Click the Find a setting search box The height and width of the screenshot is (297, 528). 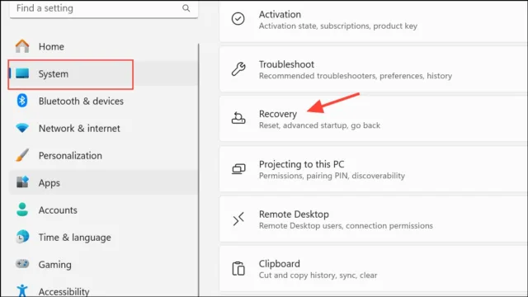pos(104,9)
